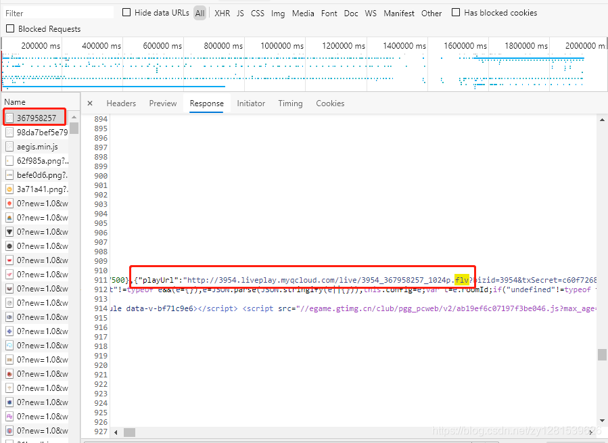Filter requests by Doc
Screen dimensions: 608x443
pyautogui.click(x=351, y=14)
